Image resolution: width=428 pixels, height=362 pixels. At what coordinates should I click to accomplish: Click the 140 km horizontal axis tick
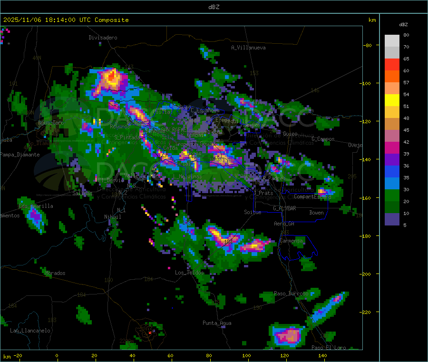coord(322,355)
